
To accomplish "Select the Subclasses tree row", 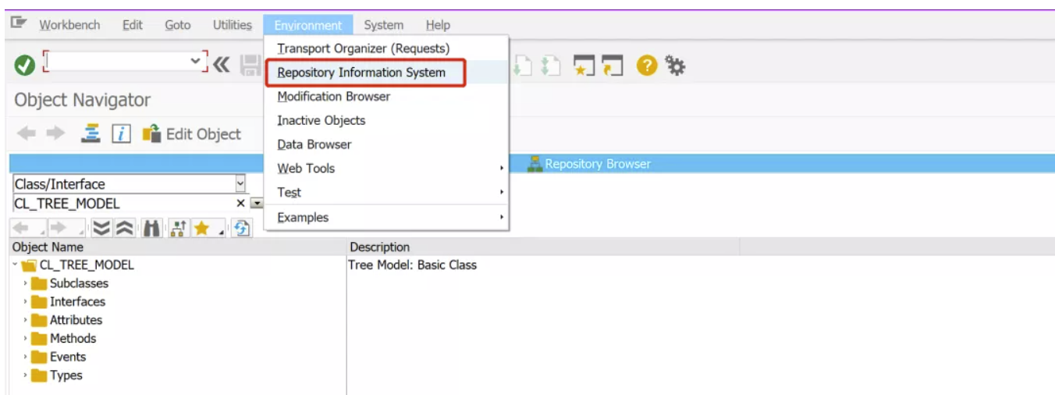I will point(79,283).
